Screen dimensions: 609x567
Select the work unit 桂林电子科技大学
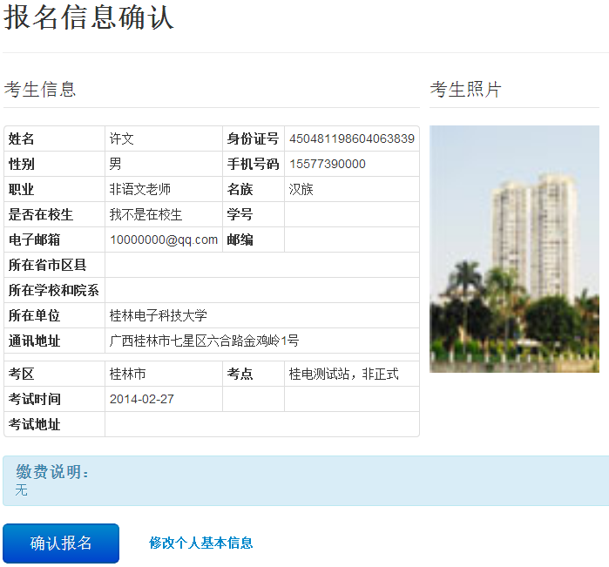coord(159,315)
